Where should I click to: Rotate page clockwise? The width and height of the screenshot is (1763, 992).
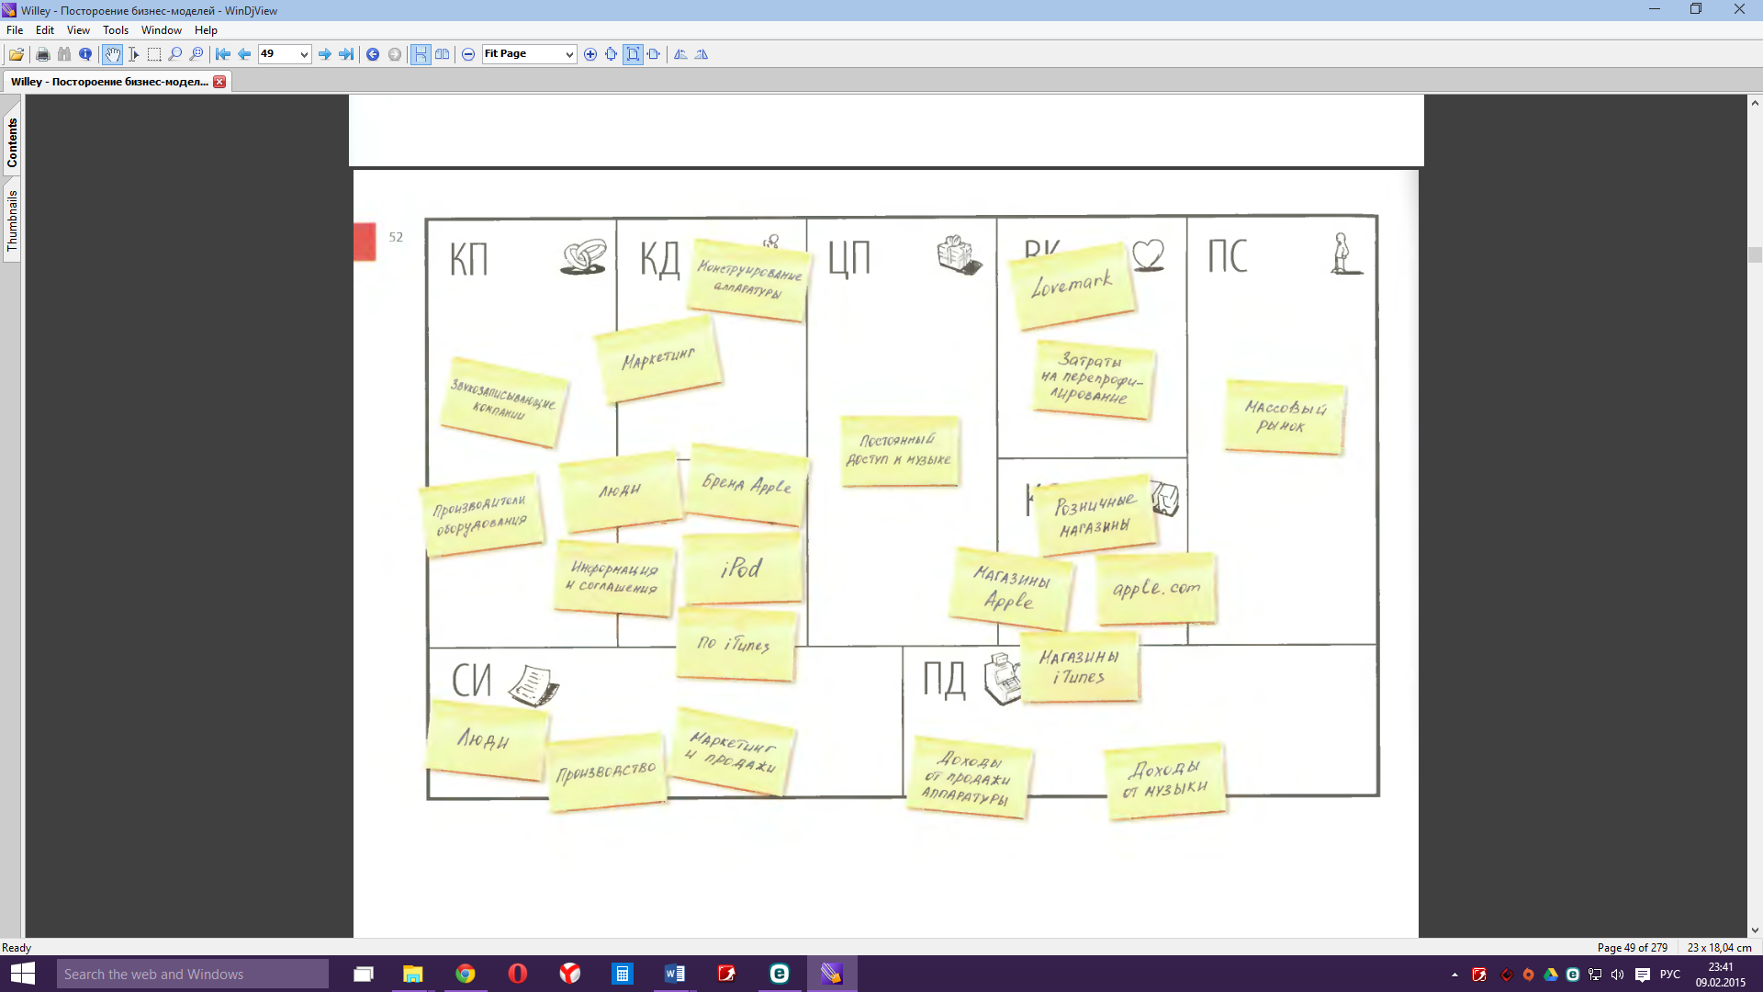pyautogui.click(x=702, y=54)
